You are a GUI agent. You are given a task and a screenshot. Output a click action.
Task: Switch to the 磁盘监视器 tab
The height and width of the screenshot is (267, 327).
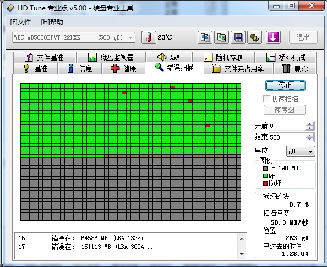click(x=111, y=58)
